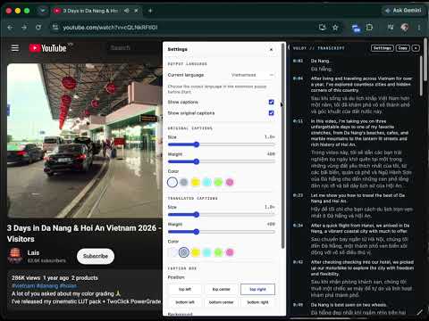The height and width of the screenshot is (321, 429).
Task: Close the Da Nang video tab
Action: (x=136, y=11)
